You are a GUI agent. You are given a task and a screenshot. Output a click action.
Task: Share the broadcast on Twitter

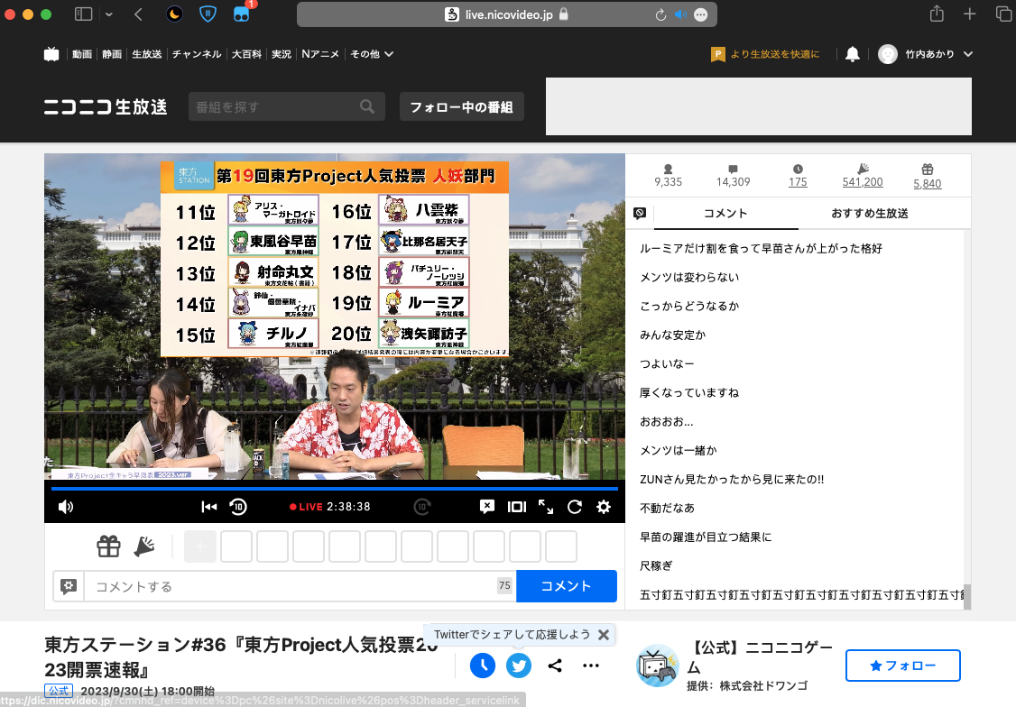pos(518,666)
